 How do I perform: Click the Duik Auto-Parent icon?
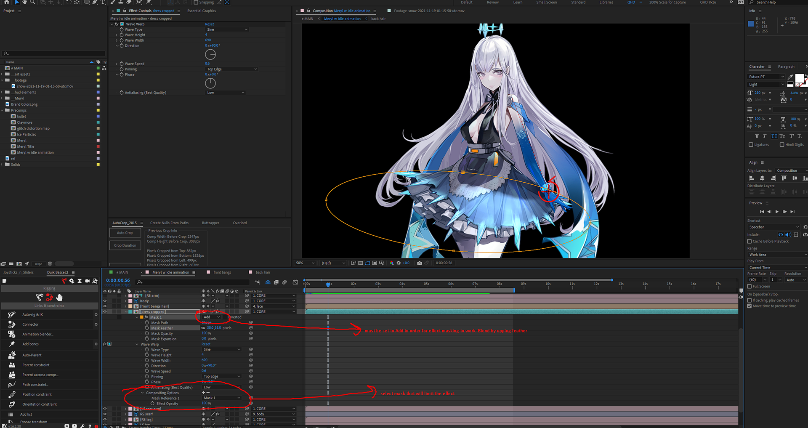[12, 355]
